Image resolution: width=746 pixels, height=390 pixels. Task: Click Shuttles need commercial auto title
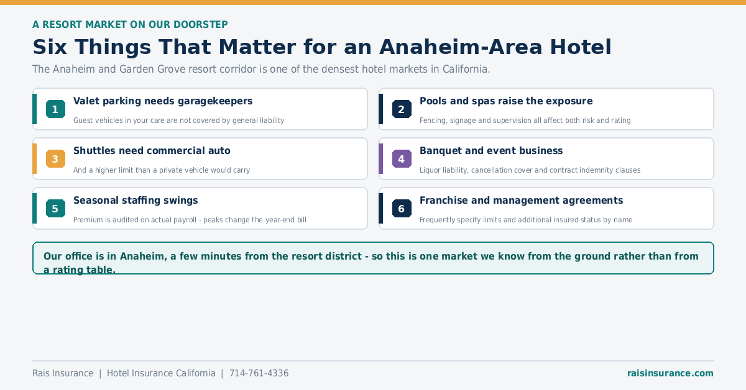click(152, 151)
